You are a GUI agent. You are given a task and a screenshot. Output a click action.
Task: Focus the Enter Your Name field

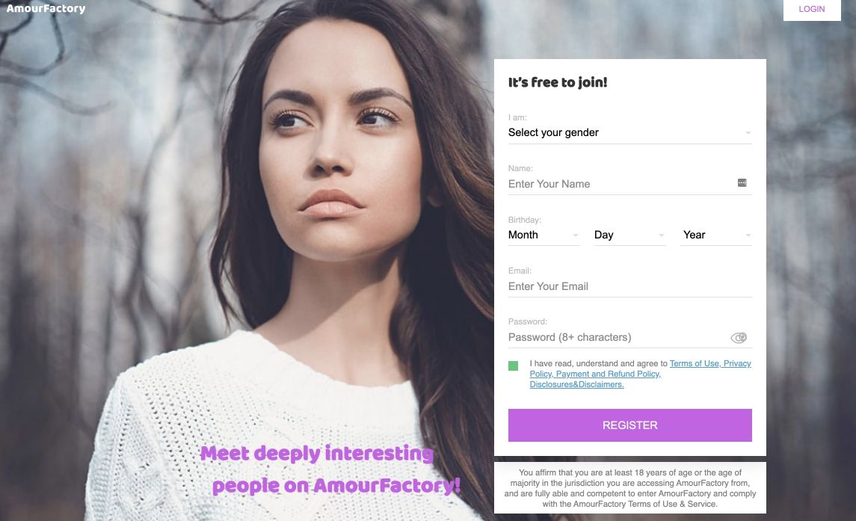click(621, 184)
